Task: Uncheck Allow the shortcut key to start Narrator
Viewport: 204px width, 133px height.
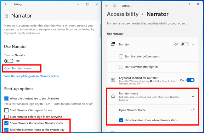Action: (x=6, y=99)
